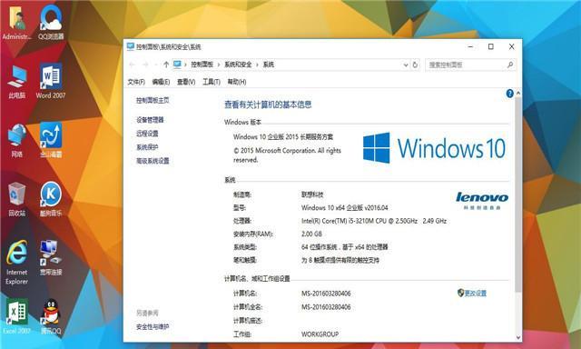Click the Lenovo logo image

tap(482, 201)
